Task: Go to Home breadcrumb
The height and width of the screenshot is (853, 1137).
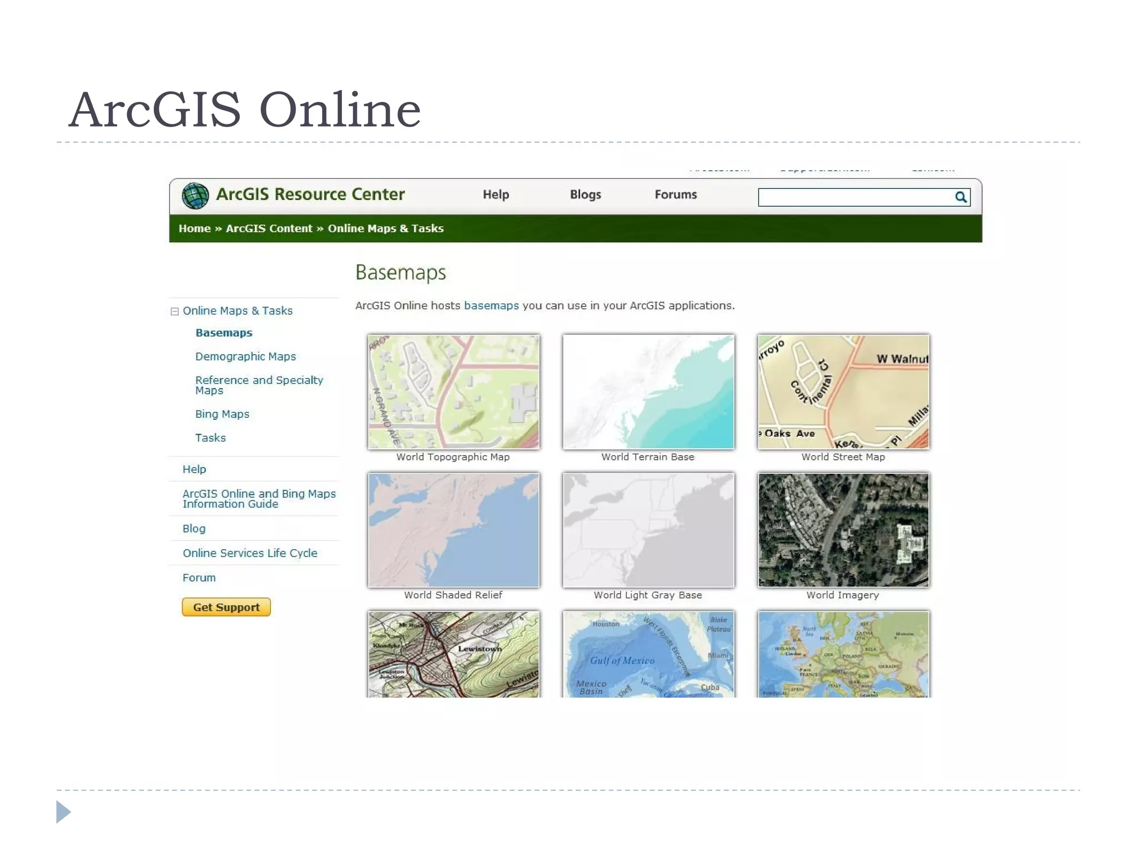Action: point(194,228)
